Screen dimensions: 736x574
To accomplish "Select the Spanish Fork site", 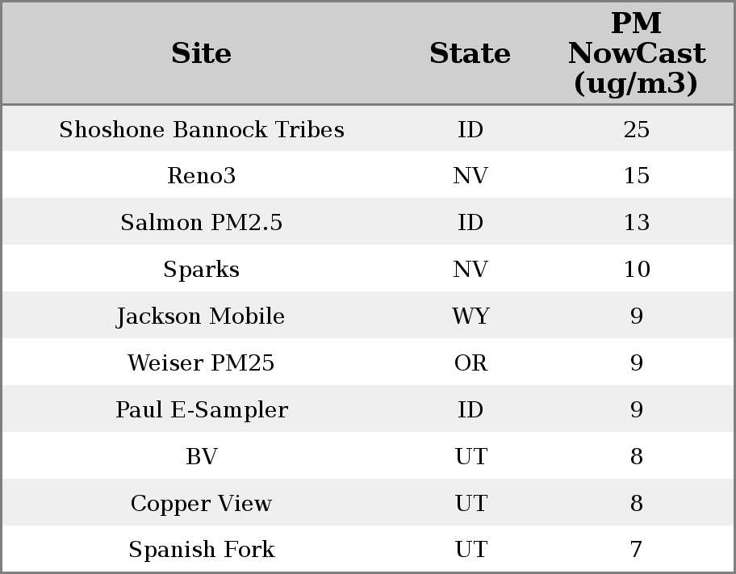I will point(202,550).
